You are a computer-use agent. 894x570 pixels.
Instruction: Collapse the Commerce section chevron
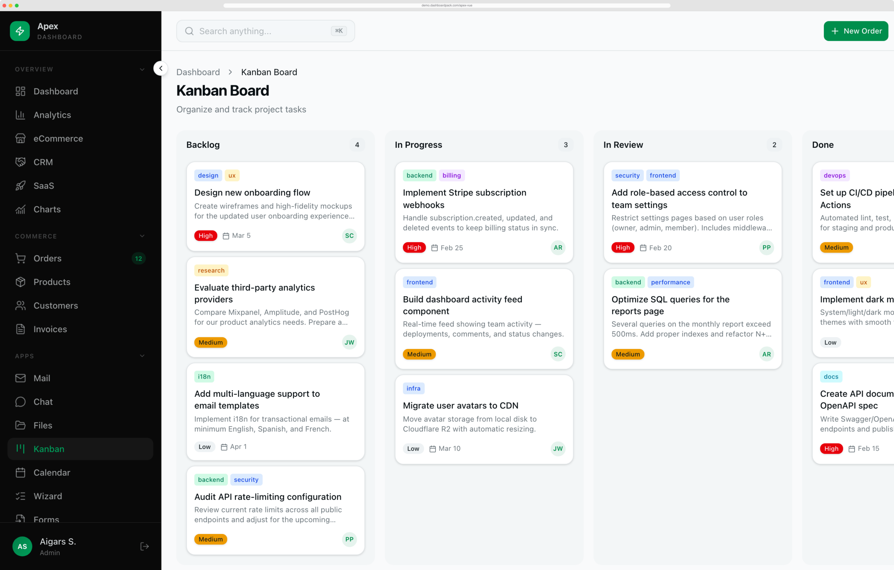coord(142,236)
